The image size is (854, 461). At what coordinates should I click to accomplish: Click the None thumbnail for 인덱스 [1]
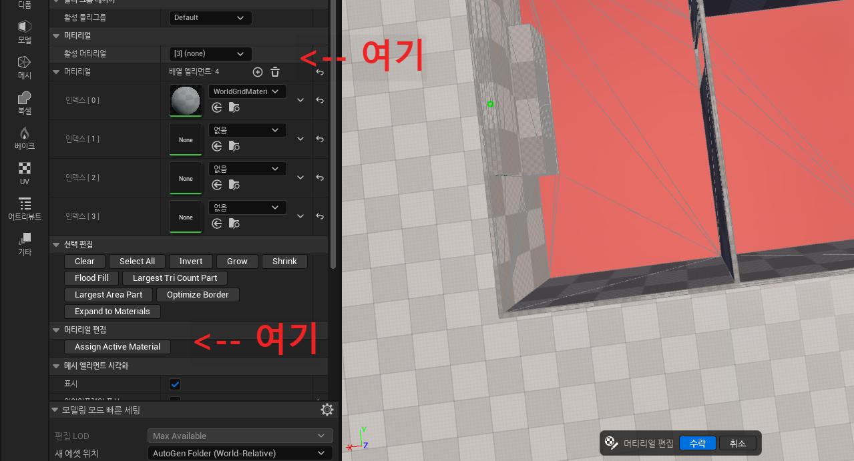click(x=186, y=139)
